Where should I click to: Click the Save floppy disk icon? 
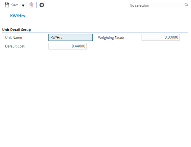[7, 5]
